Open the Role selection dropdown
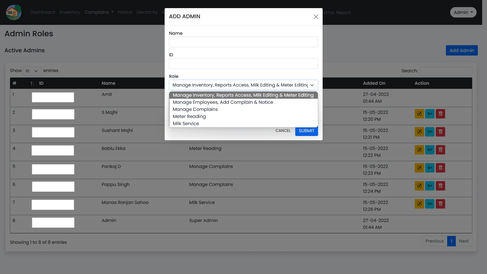Image resolution: width=487 pixels, height=274 pixels. [x=243, y=85]
